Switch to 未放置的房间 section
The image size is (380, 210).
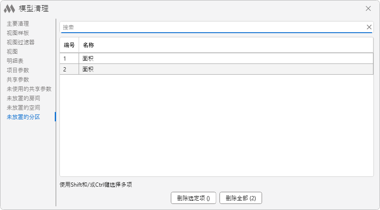[23, 98]
